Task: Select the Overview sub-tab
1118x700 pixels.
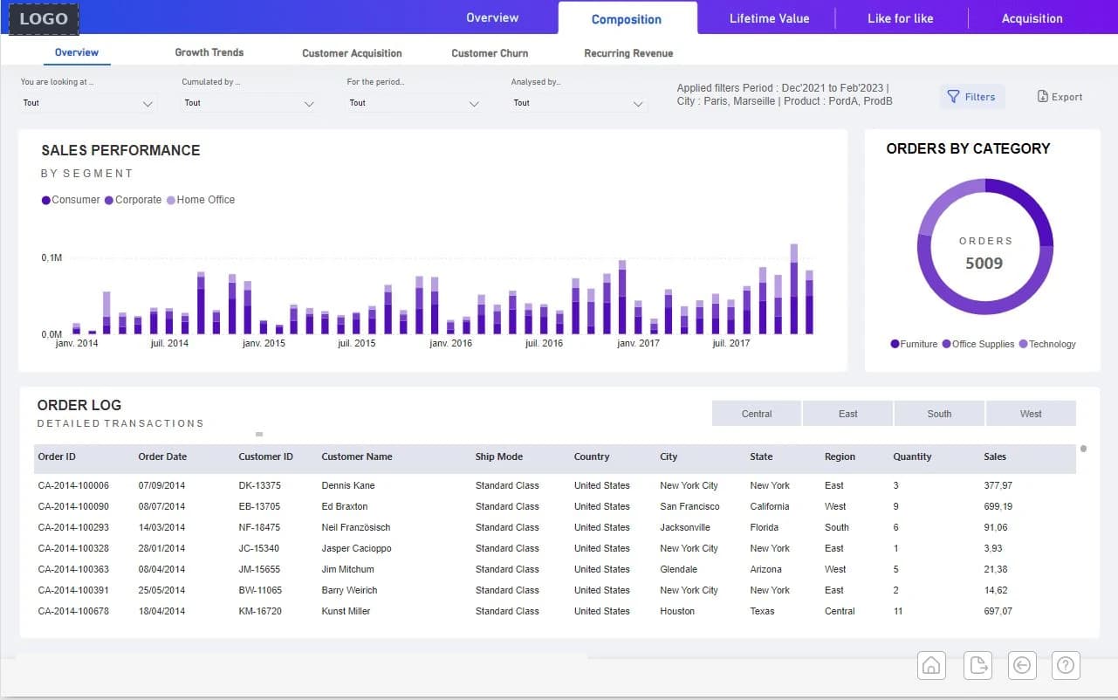Action: tap(77, 52)
